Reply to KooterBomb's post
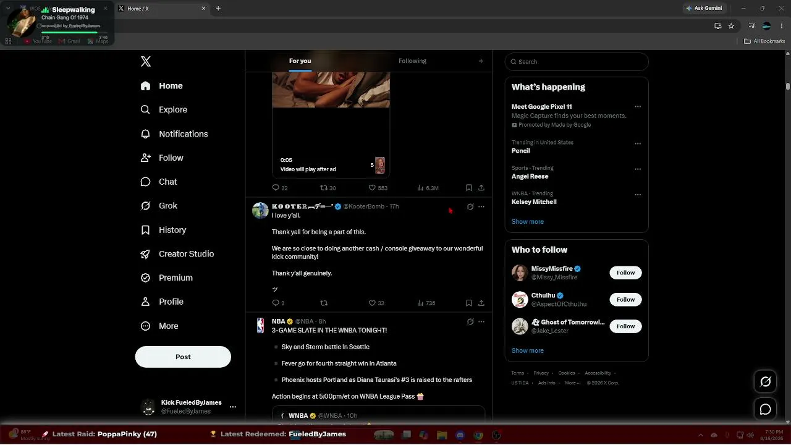 pos(278,303)
